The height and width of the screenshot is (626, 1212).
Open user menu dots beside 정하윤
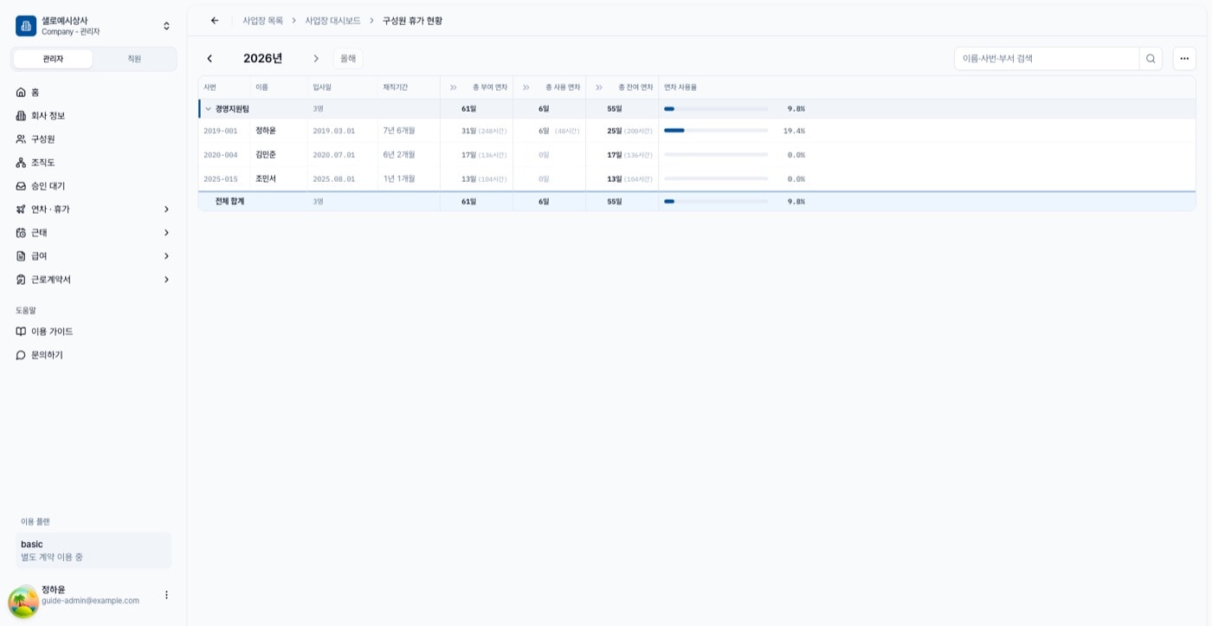click(166, 595)
